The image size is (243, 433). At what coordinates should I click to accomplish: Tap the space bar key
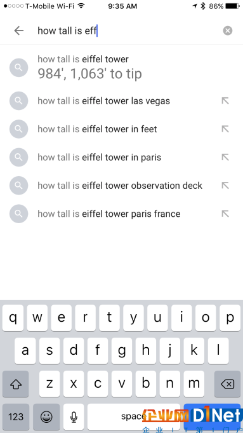click(x=134, y=416)
